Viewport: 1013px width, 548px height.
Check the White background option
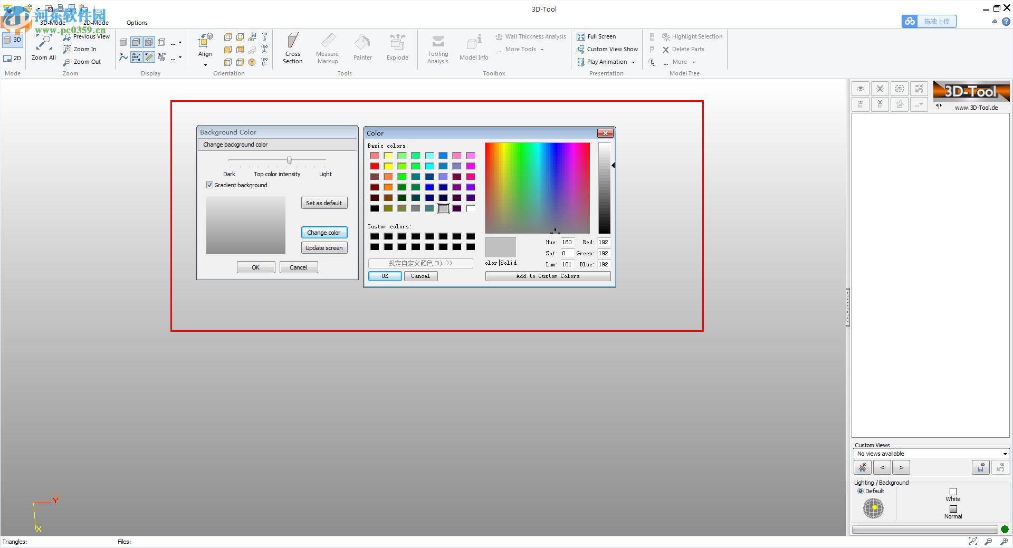tap(953, 491)
